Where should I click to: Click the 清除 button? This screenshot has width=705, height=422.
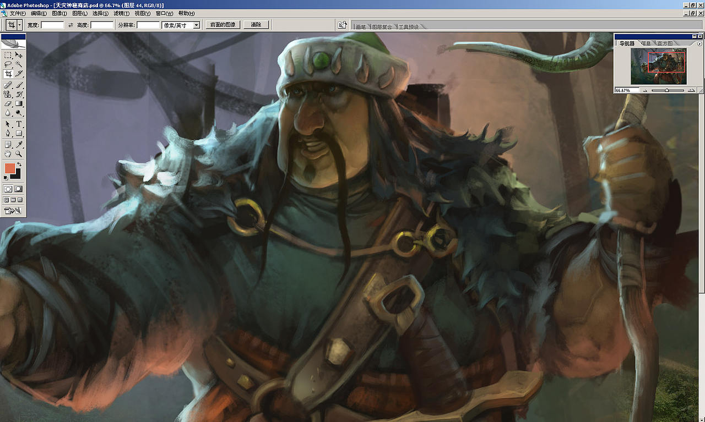[x=256, y=25]
